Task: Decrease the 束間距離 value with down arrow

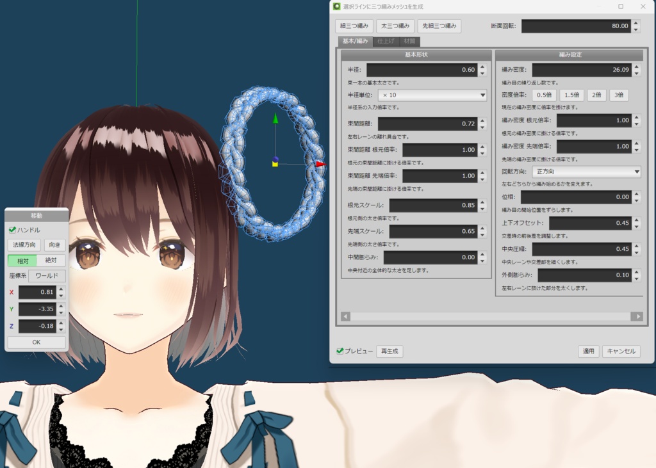Action: point(482,127)
